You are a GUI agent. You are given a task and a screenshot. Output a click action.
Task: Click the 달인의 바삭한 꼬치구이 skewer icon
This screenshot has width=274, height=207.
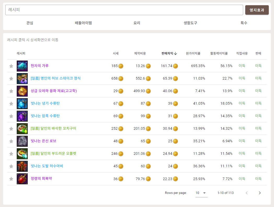(22, 128)
